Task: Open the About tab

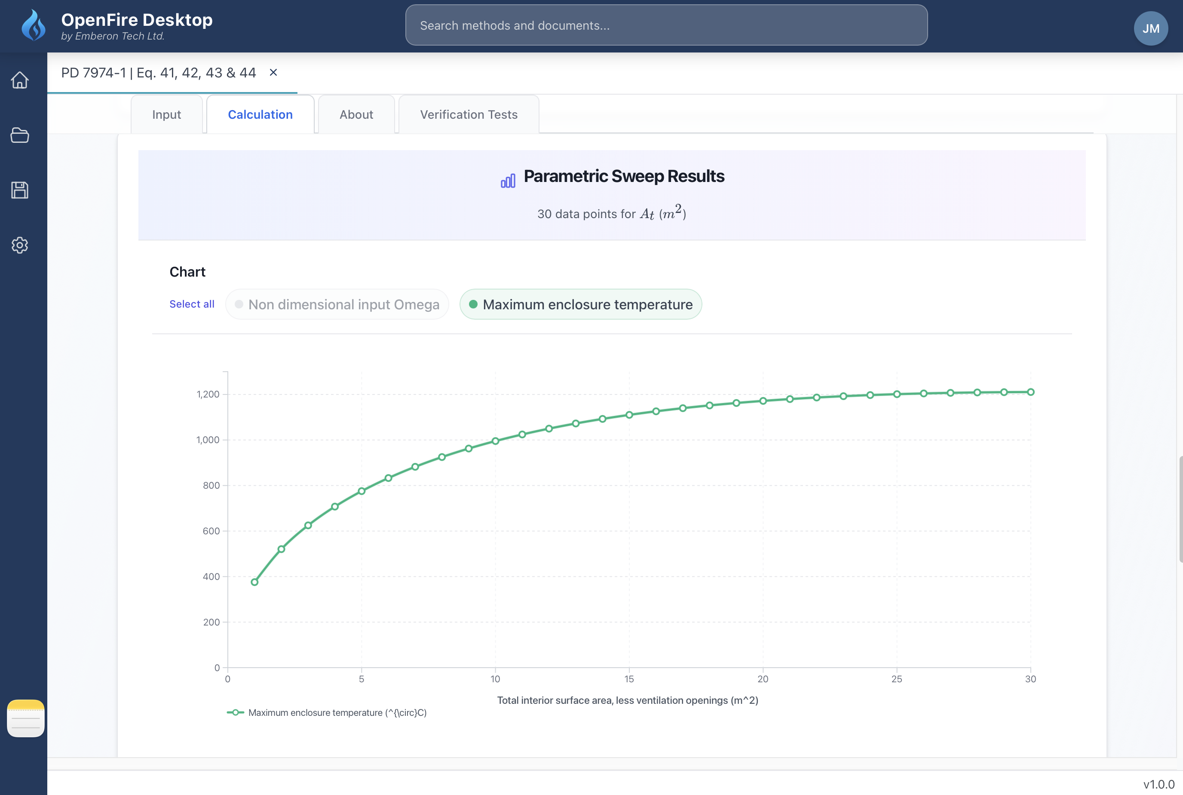Action: click(x=356, y=114)
